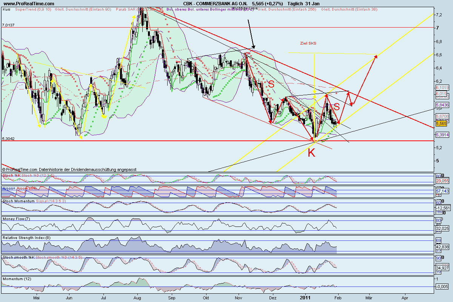Click the price tag 5,3914
The image size is (453, 302).
click(442, 135)
